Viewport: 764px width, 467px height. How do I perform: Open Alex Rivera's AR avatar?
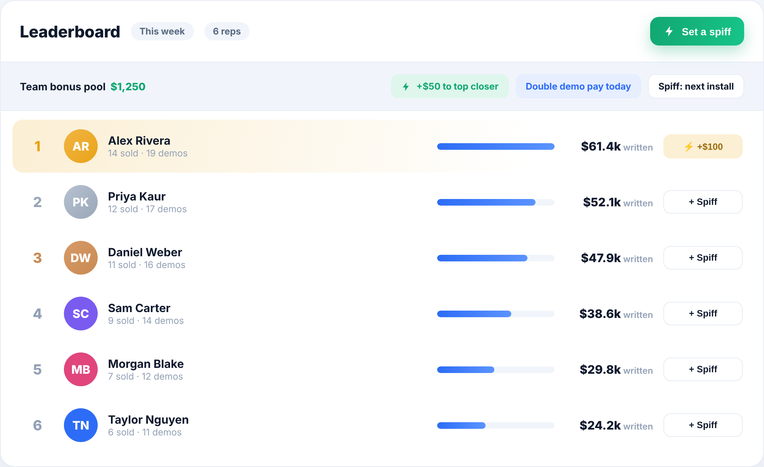[81, 146]
